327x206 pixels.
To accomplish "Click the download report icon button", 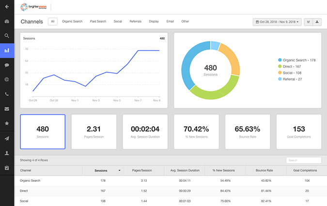I will tap(317, 22).
